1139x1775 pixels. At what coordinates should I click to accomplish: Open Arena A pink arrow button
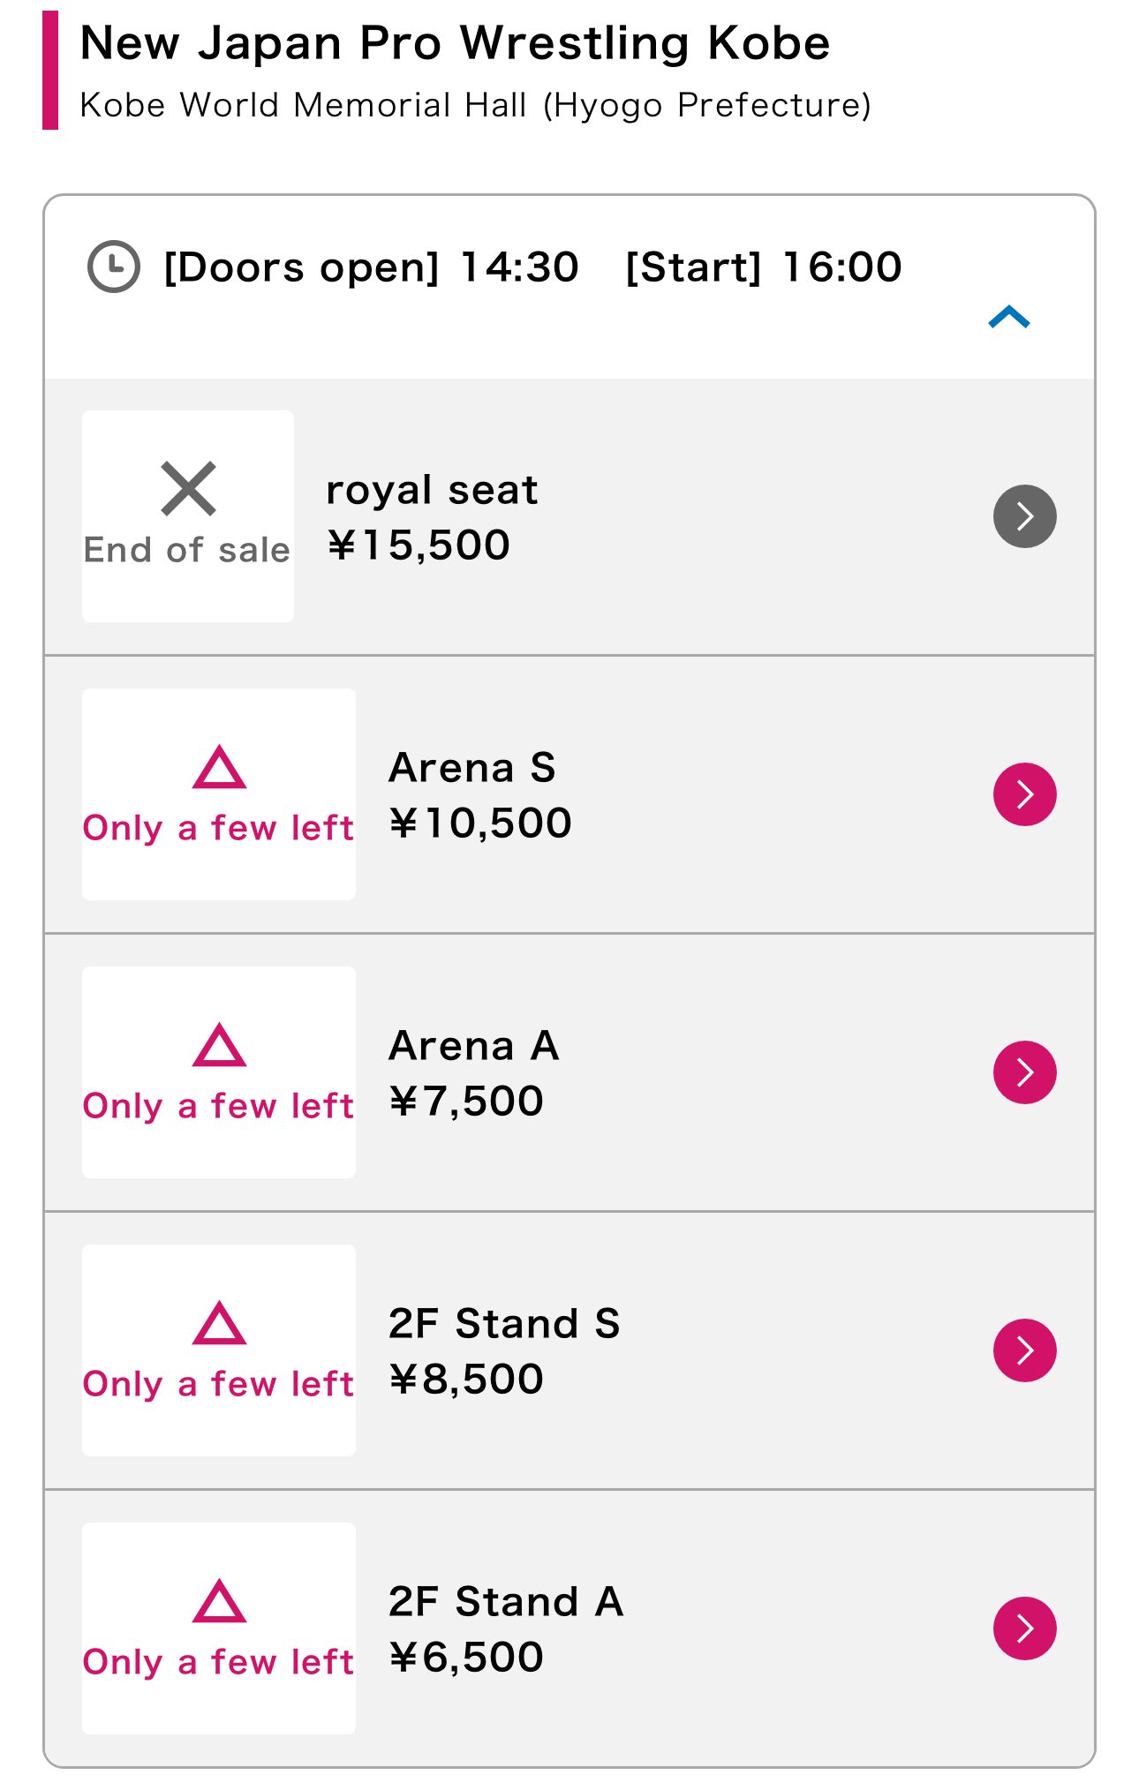1024,1072
